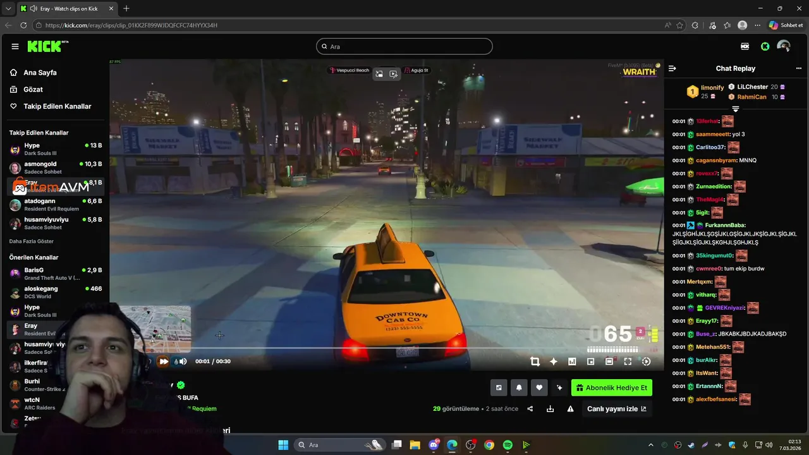This screenshot has width=809, height=455.
Task: Open Chat Replay more options menu
Action: pos(799,68)
